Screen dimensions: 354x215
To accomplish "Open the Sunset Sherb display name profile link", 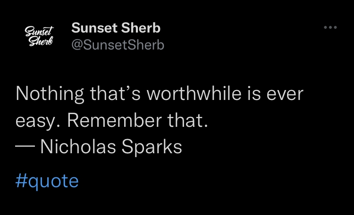I will coord(116,28).
